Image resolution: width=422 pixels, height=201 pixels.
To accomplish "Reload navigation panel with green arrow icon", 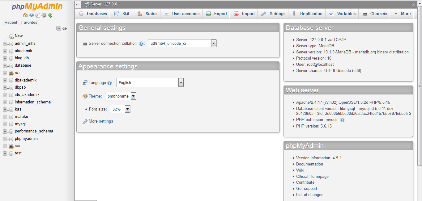I will pos(50,15).
